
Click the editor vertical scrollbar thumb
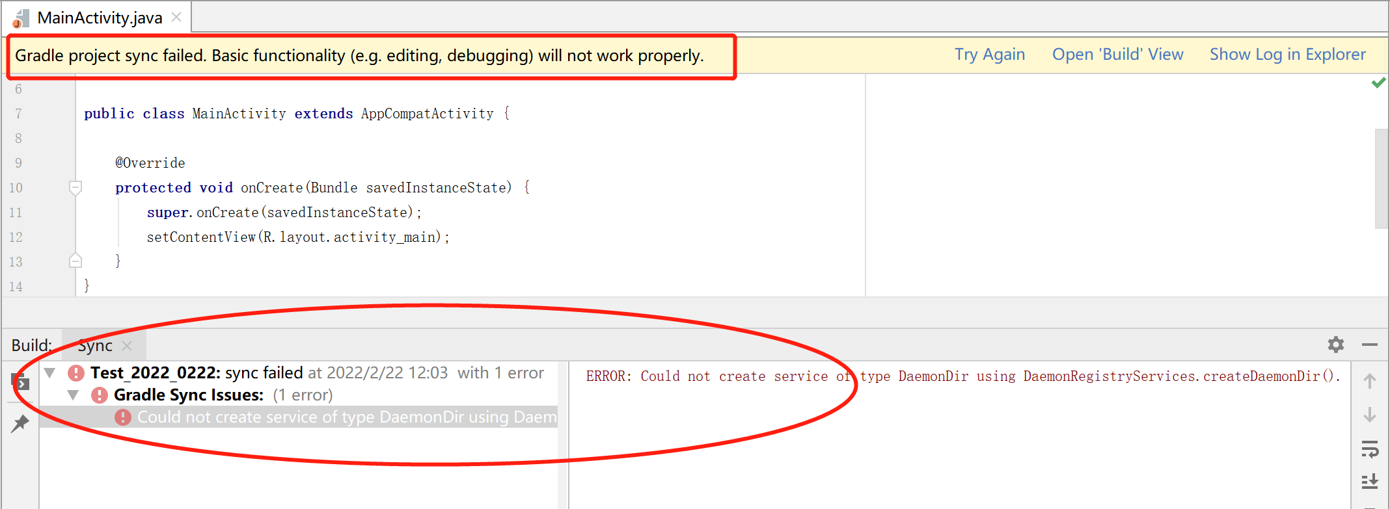[1382, 179]
